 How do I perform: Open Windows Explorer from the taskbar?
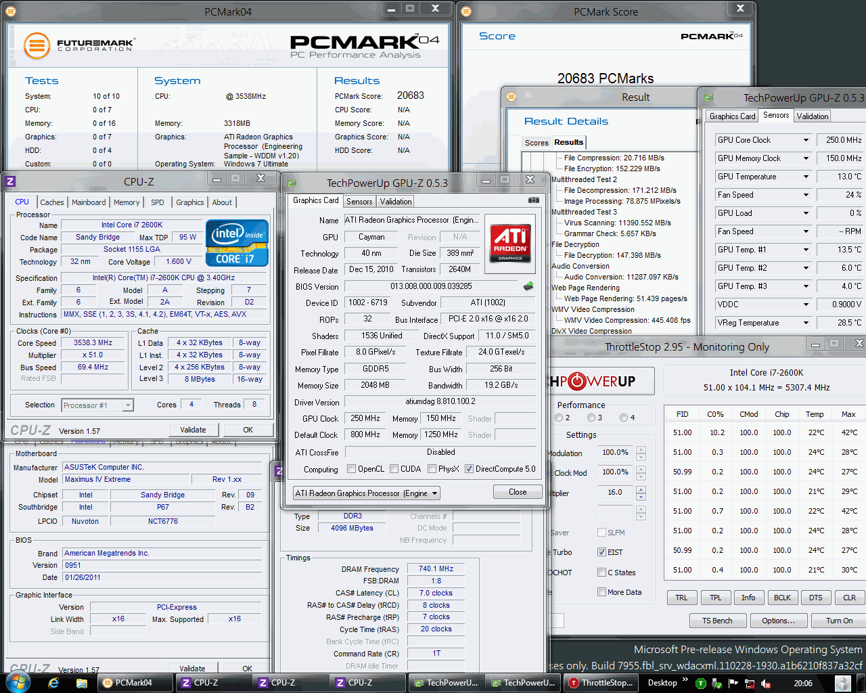point(82,683)
